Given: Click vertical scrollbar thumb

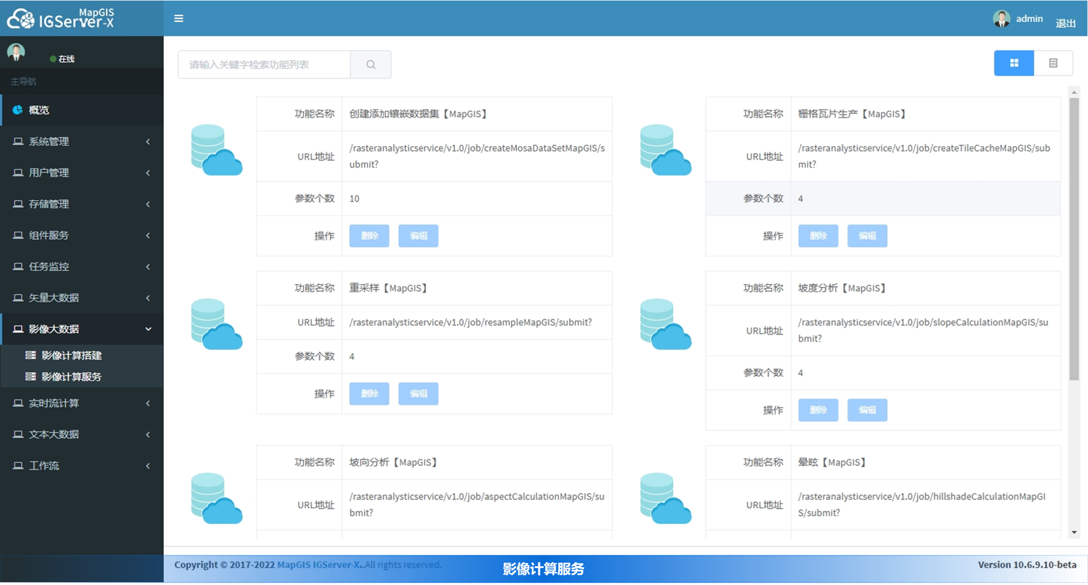Looking at the screenshot, I should pyautogui.click(x=1074, y=239).
